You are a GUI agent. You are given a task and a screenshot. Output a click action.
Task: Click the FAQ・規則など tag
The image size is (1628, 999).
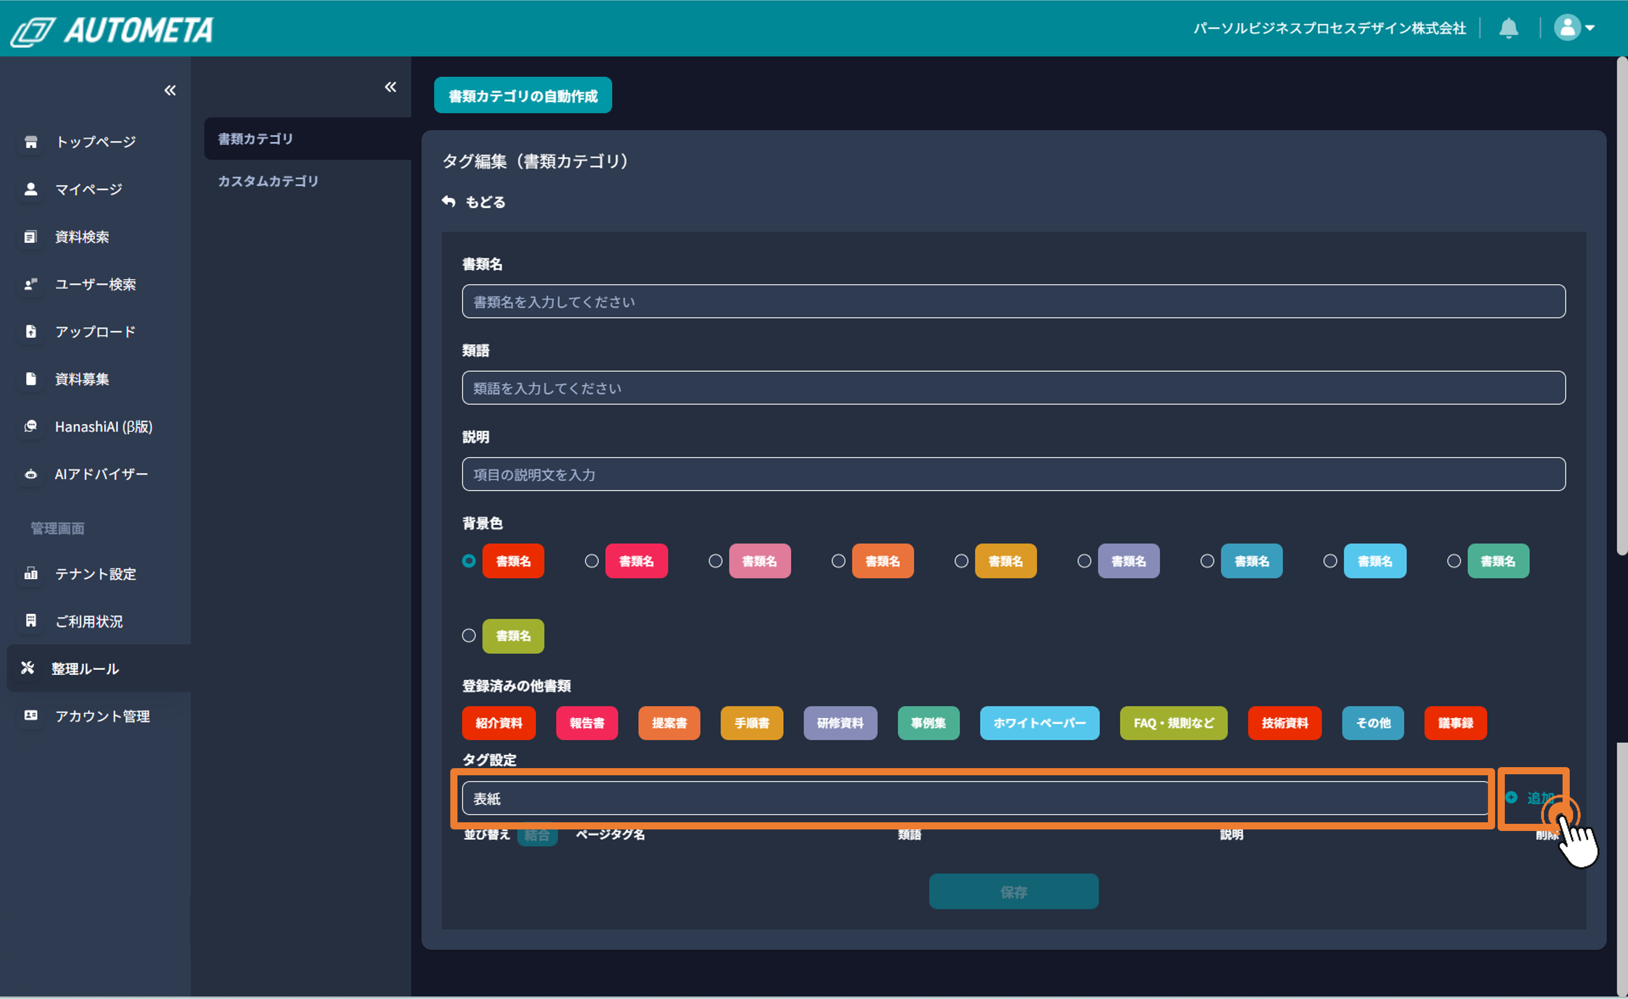coord(1174,723)
